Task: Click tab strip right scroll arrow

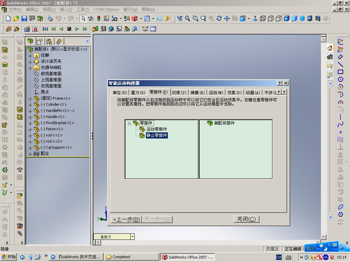Action: pos(284,91)
